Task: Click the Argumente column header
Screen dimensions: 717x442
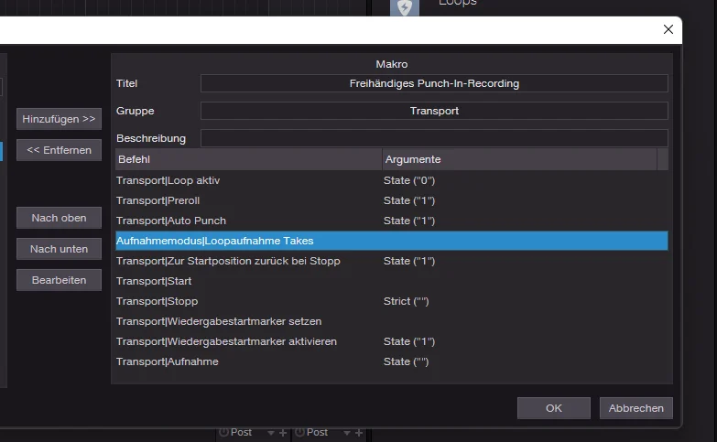Action: tap(519, 159)
